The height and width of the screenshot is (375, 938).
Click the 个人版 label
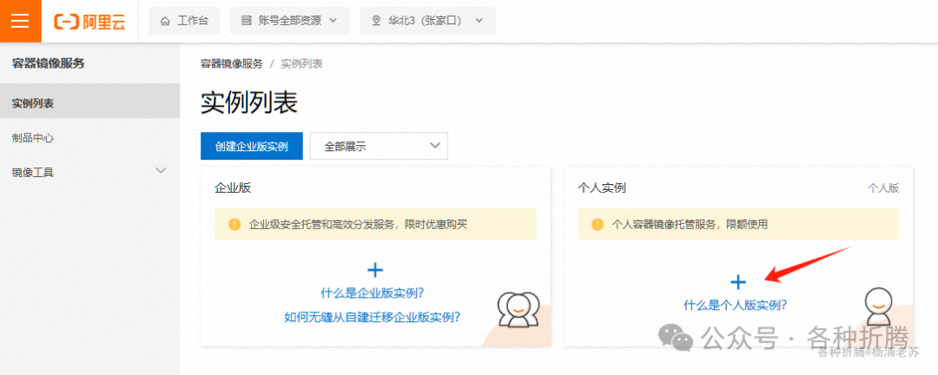coord(883,187)
